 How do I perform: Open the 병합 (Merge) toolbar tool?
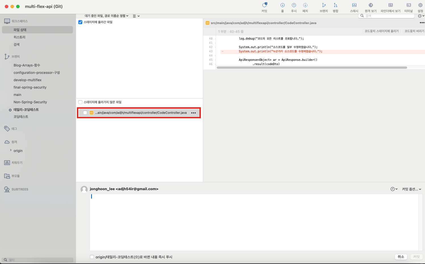coord(336,5)
